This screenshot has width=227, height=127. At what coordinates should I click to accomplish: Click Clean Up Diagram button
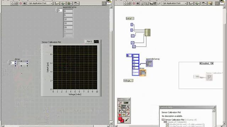pos(210,3)
